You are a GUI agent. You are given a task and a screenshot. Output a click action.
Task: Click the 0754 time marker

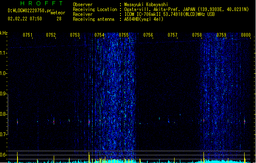[99, 35]
